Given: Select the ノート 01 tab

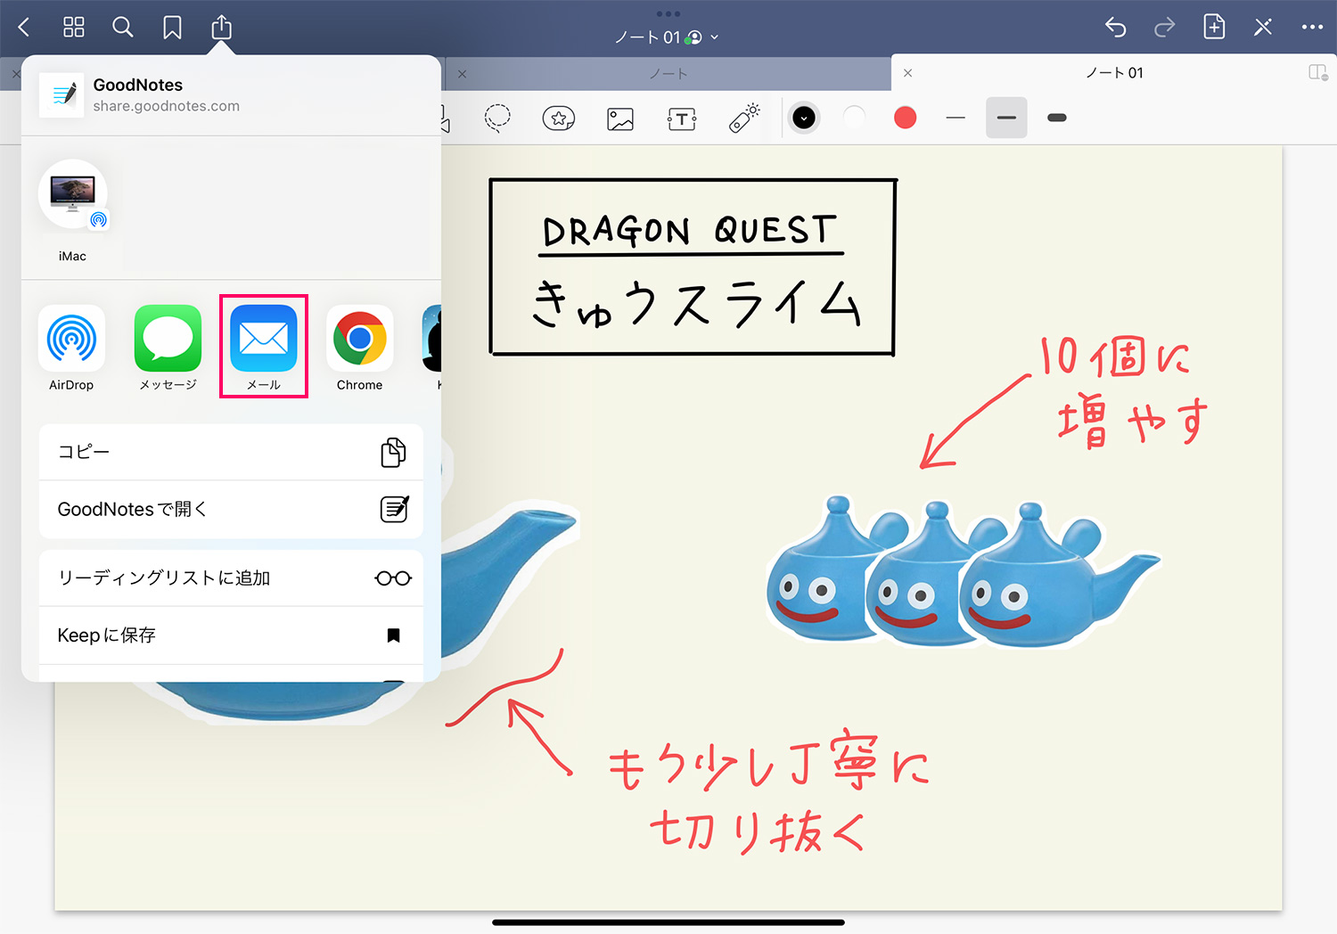Looking at the screenshot, I should click(1114, 73).
